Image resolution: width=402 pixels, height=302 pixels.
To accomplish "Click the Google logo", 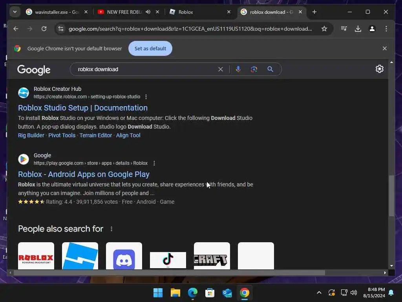I will pyautogui.click(x=34, y=70).
